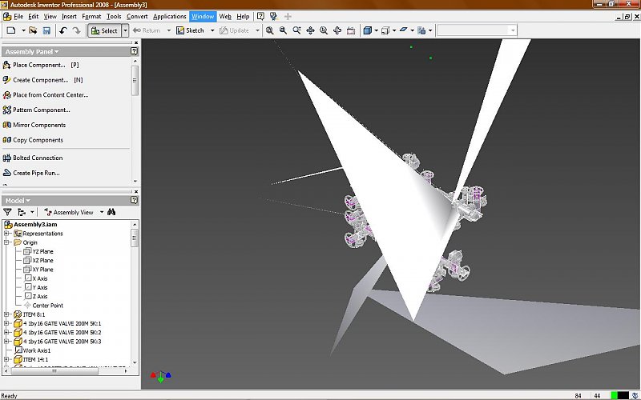Click the Return button

147,30
